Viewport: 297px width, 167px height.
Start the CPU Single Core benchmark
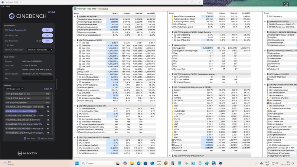[x=48, y=41]
